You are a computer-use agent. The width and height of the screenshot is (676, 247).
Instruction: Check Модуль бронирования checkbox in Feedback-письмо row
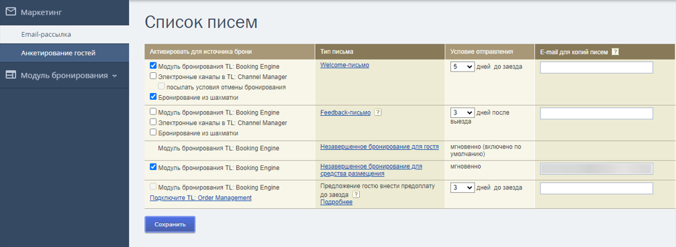[x=153, y=112]
